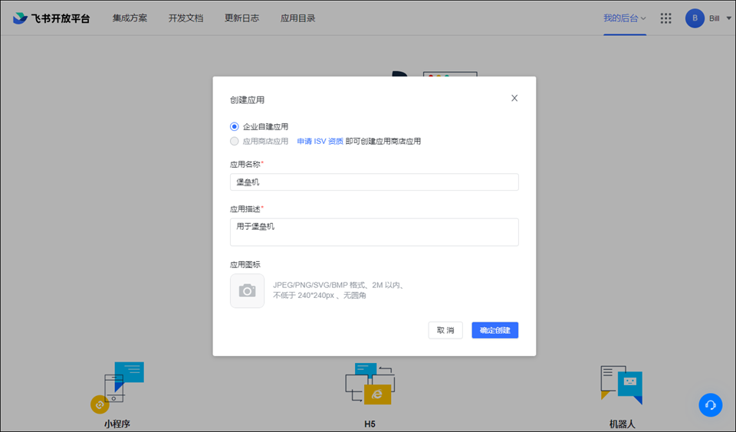Click the 飞书开放平台 logo
Viewport: 736px width, 432px height.
click(51, 18)
